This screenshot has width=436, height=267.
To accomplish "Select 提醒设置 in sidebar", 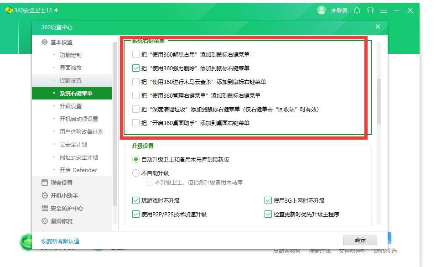I will (x=72, y=80).
